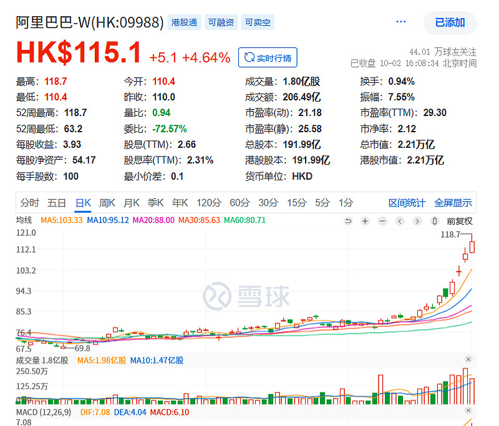The image size is (499, 426).
Task: Select the 日K chart tab
Action: 84,203
